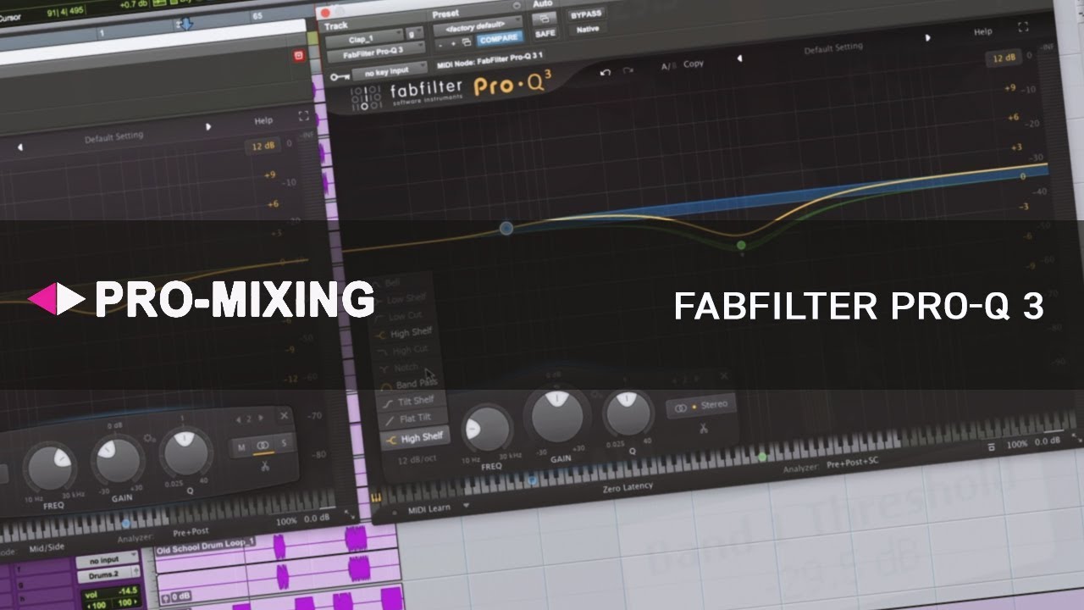Toggle stereo link placement in left Pro-Q window
The width and height of the screenshot is (1084, 610).
tap(263, 445)
